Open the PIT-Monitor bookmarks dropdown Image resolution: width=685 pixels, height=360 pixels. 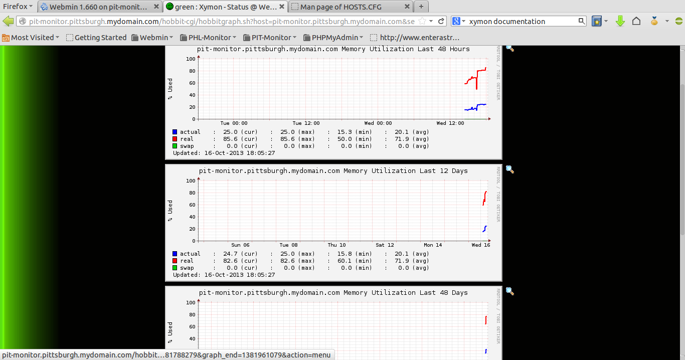point(270,37)
